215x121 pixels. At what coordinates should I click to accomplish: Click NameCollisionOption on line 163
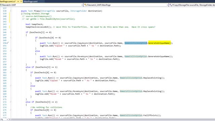tap(131, 78)
